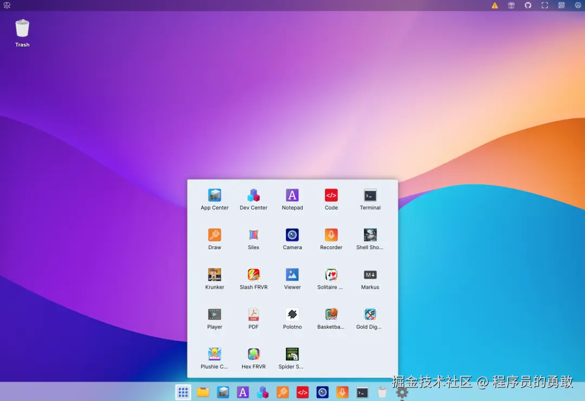Launch Polotno
Viewport: 585px width, 401px height.
[x=292, y=319]
